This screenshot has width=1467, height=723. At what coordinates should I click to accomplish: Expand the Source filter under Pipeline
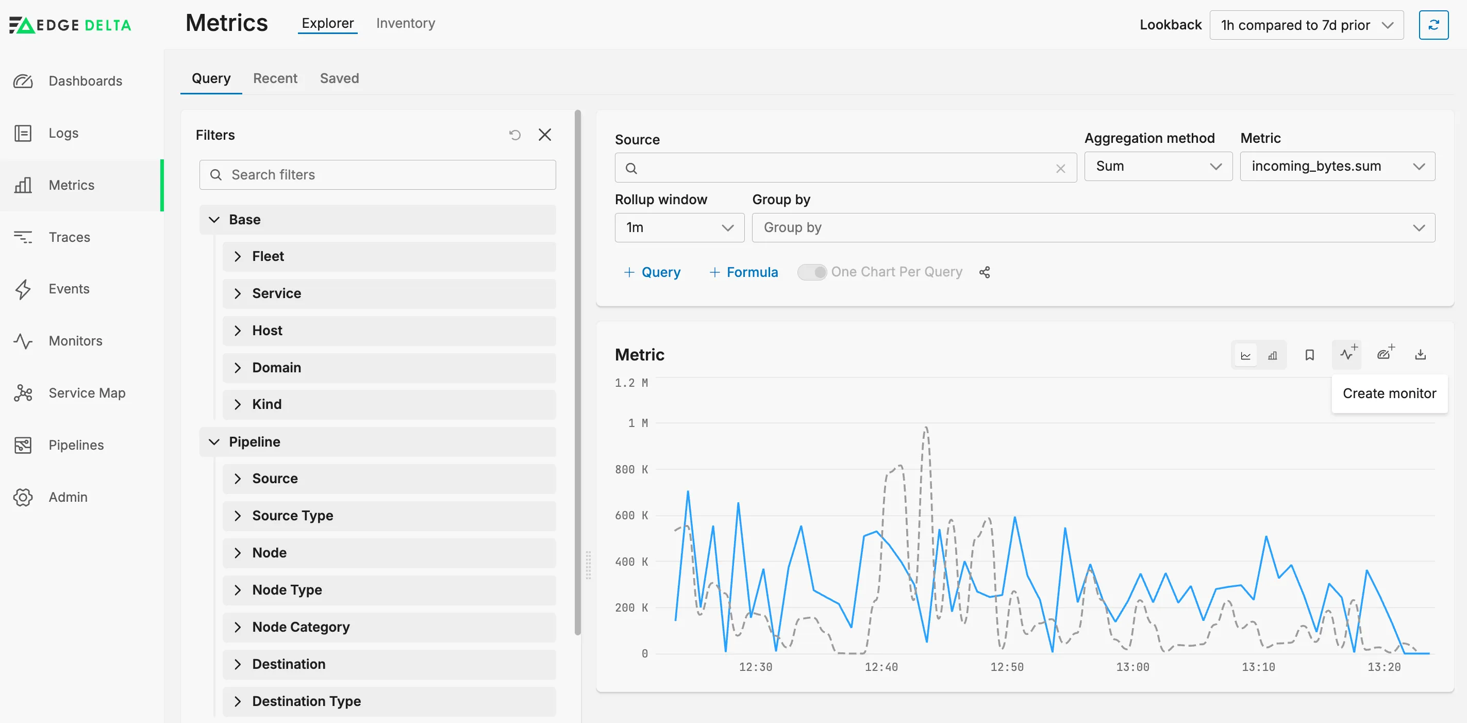[389, 479]
